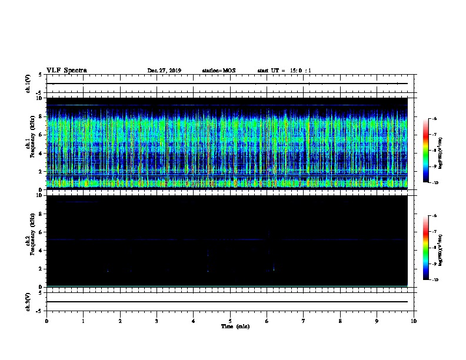Click the time axis tick label "4"
This screenshot has width=466, height=360.
(194, 321)
